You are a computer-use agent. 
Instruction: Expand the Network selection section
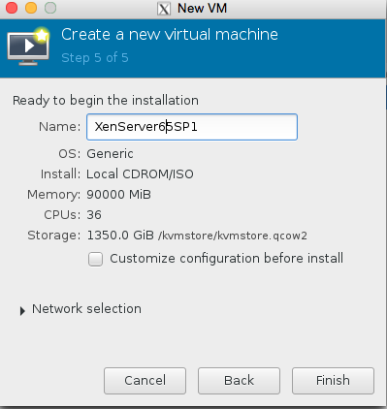22,311
